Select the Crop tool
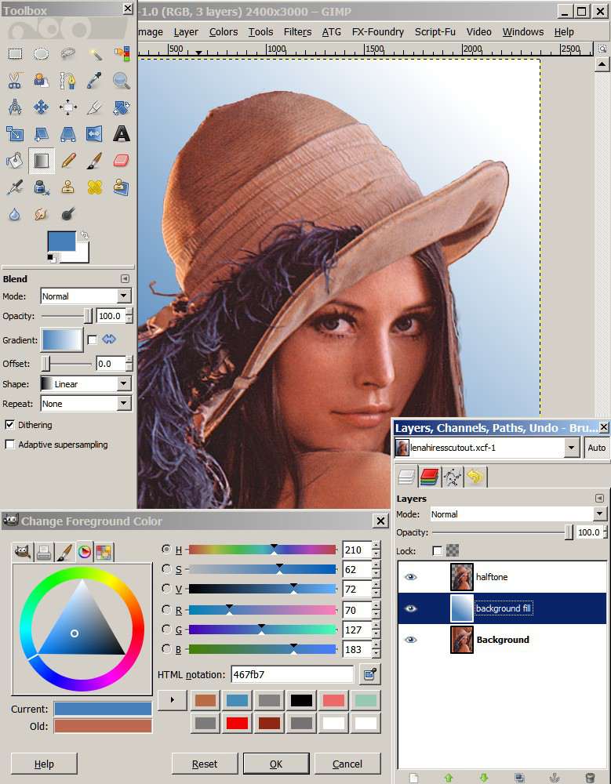The height and width of the screenshot is (784, 611). 95,107
